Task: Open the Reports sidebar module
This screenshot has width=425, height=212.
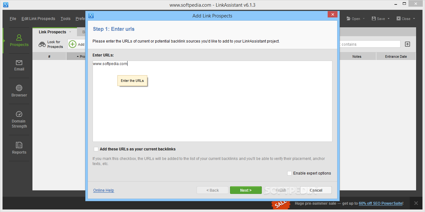Action: pos(19,148)
